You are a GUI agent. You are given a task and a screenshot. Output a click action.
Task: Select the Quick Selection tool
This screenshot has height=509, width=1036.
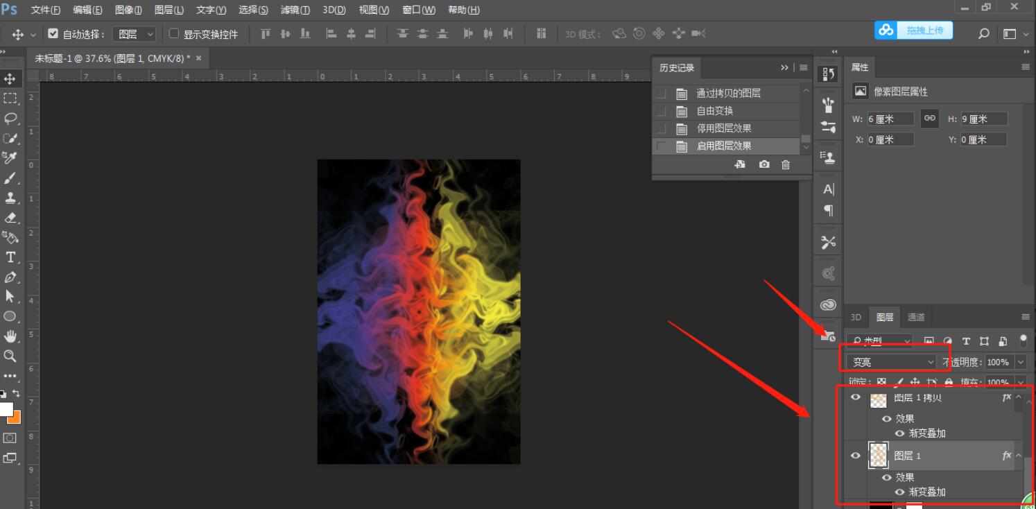(10, 138)
